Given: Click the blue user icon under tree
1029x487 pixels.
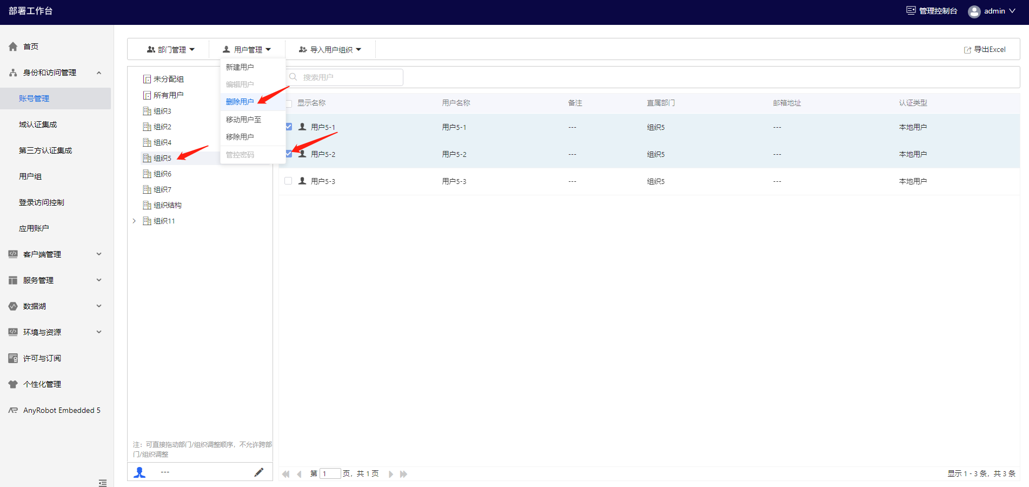Looking at the screenshot, I should pyautogui.click(x=140, y=472).
